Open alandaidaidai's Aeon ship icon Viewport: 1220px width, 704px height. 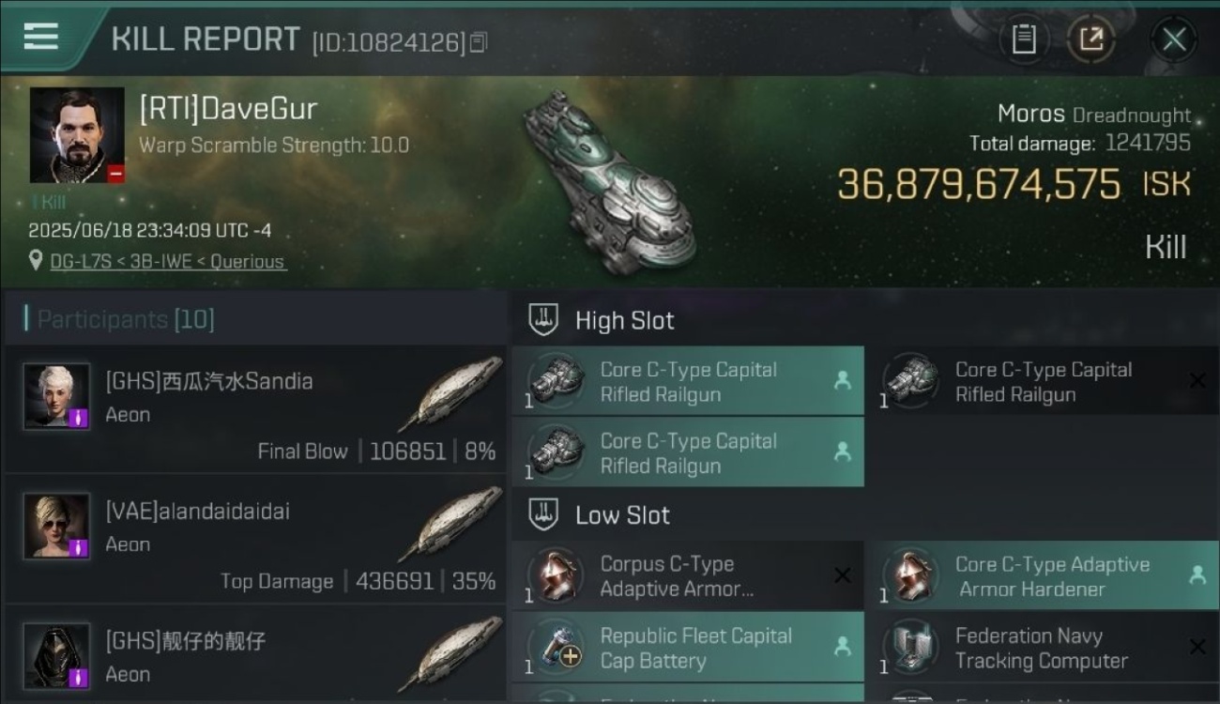[x=450, y=523]
